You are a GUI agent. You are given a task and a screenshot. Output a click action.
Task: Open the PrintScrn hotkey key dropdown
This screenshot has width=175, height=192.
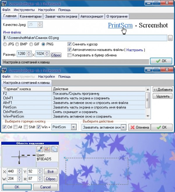pos(74,127)
